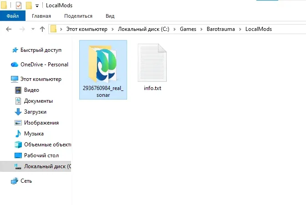Viewport: 306px width, 205px height.
Task: Navigate to Этот компьютер in address bar
Action: 87,29
